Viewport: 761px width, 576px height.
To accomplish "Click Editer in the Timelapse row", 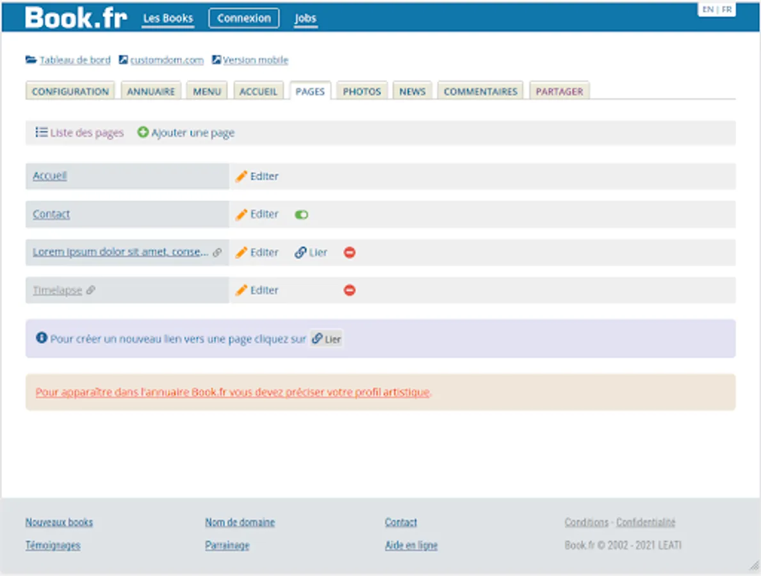I will 264,290.
